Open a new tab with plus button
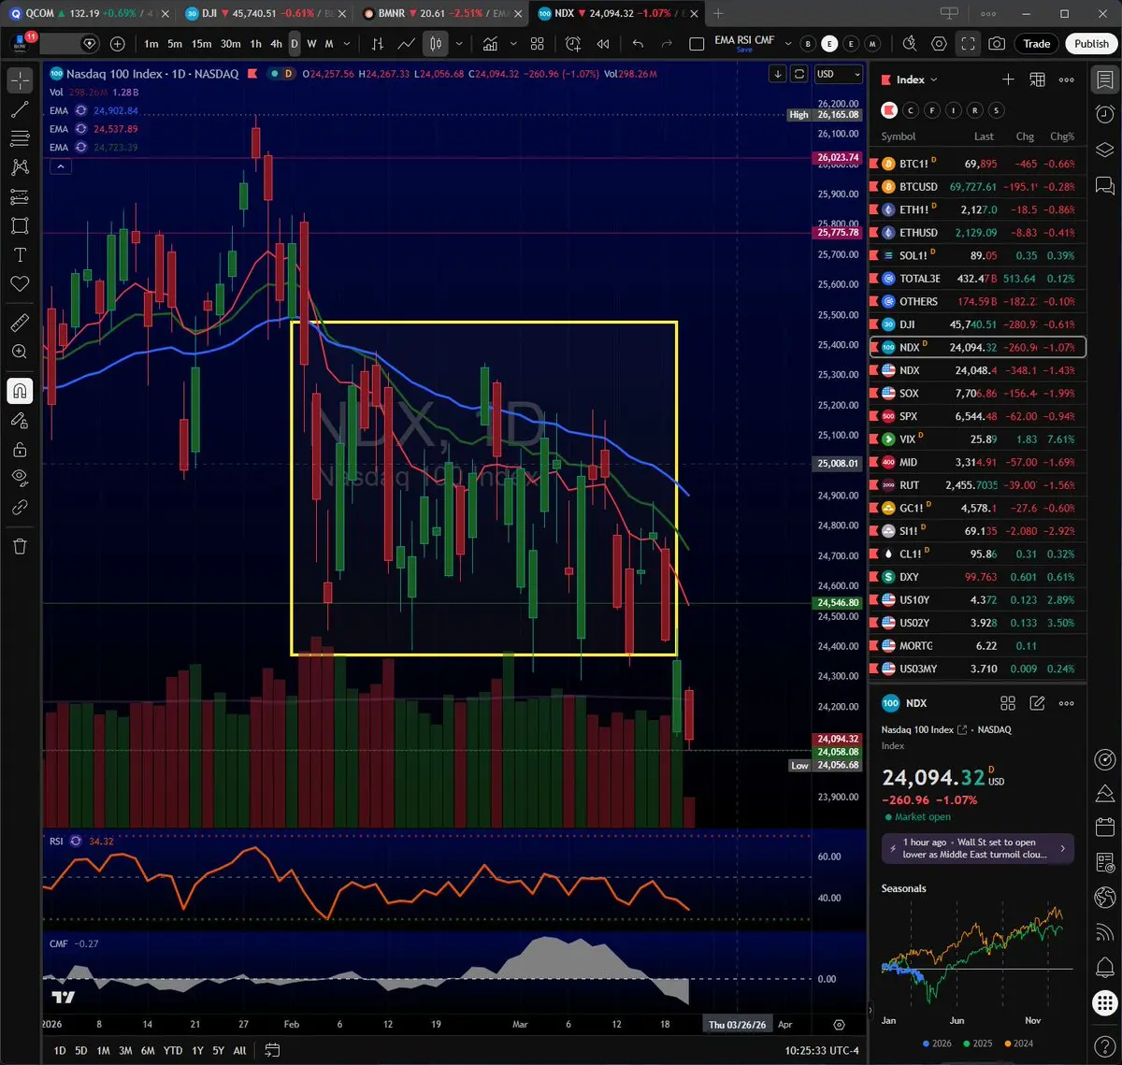The height and width of the screenshot is (1065, 1122). coord(718,14)
